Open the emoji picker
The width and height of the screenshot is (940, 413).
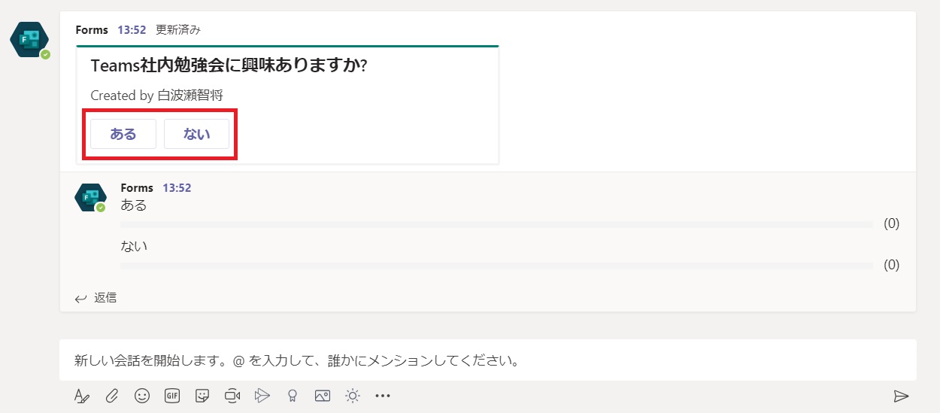coord(141,396)
